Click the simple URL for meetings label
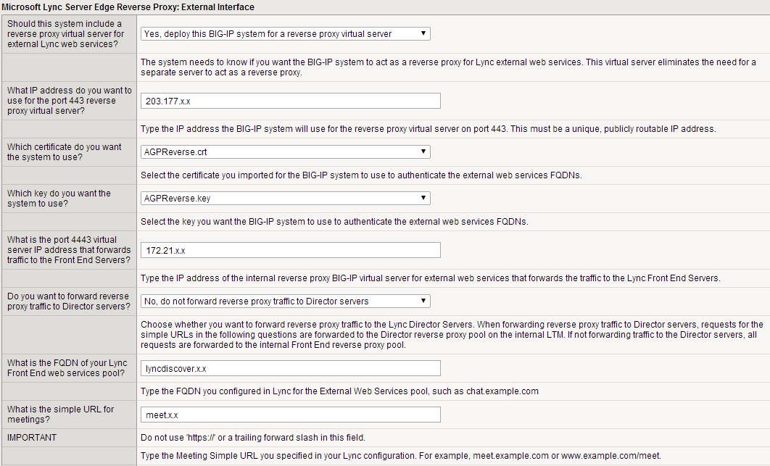Viewport: 770px width, 466px height. coord(61,414)
